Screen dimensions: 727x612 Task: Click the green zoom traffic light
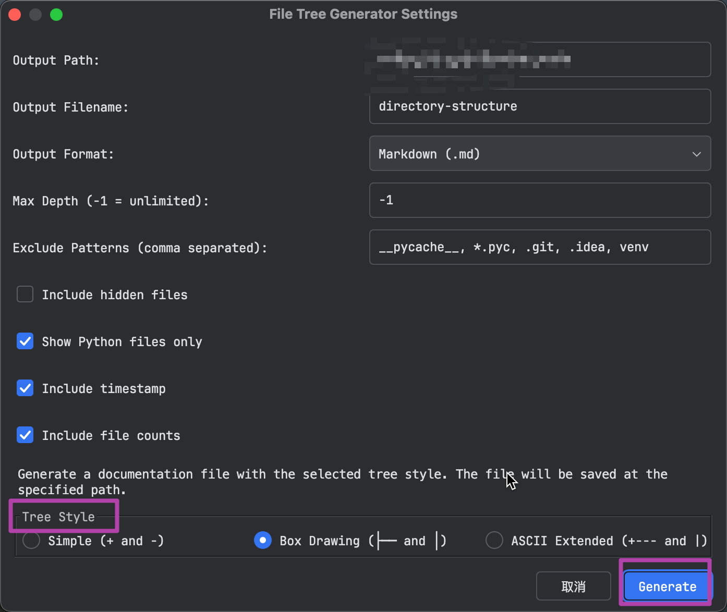click(x=56, y=14)
